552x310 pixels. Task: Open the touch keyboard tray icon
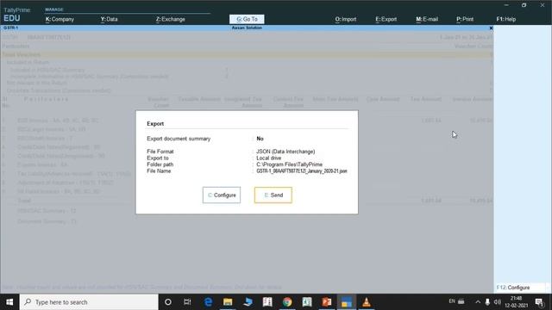pyautogui.click(x=461, y=301)
